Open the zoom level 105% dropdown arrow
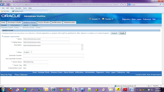The image size is (164, 92). pos(161,86)
